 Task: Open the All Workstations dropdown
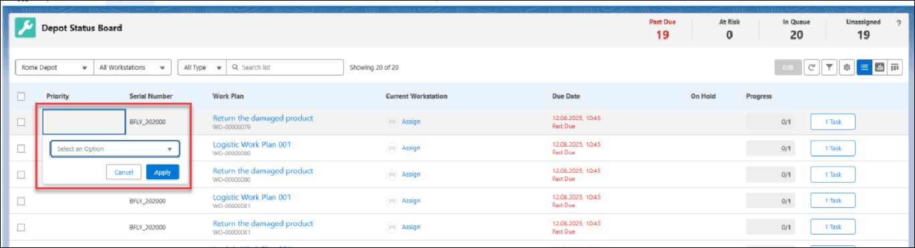click(x=132, y=67)
